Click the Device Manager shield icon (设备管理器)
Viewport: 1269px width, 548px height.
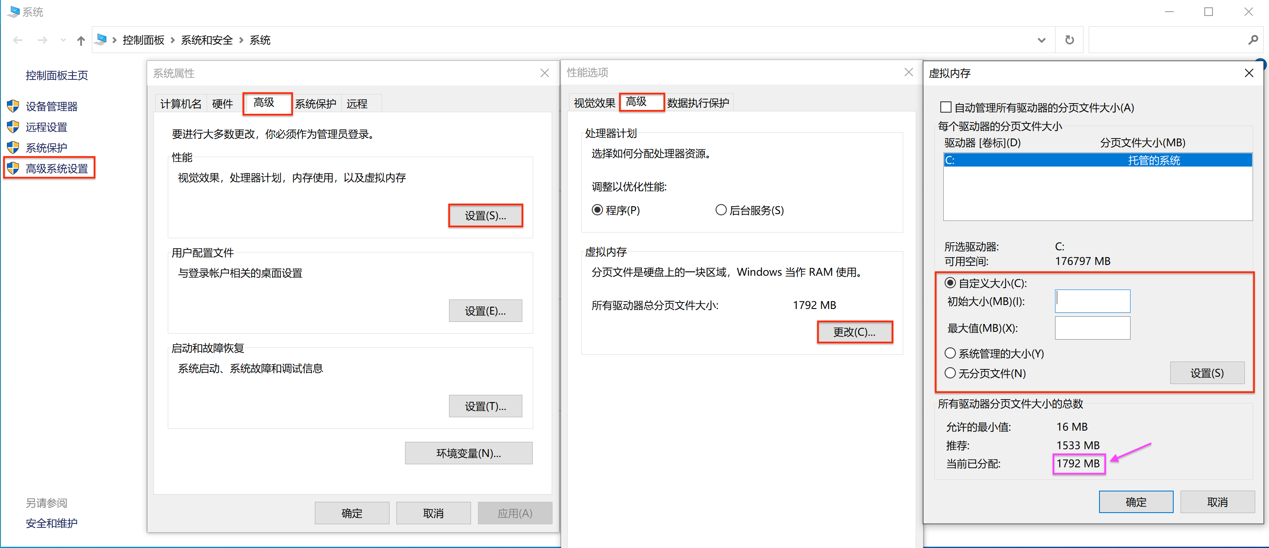point(13,106)
